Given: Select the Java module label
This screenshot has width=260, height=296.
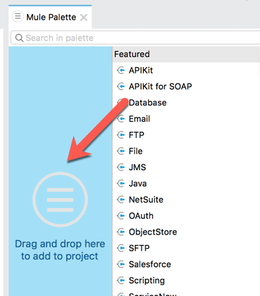Looking at the screenshot, I should tap(138, 183).
